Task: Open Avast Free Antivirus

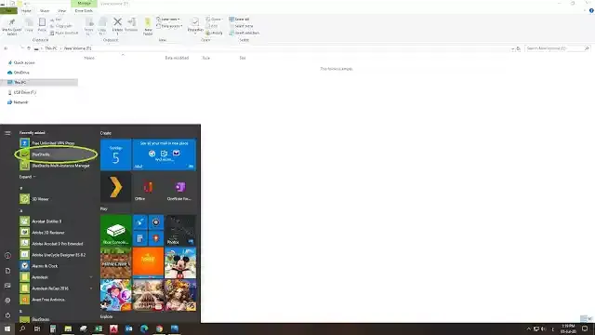Action: pos(57,300)
